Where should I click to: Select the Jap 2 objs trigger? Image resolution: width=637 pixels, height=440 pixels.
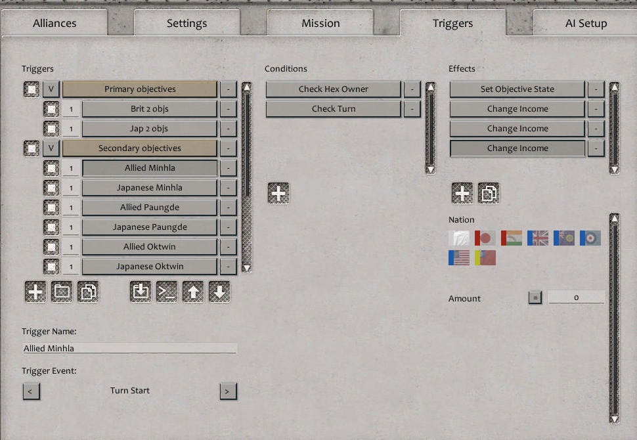tap(150, 129)
